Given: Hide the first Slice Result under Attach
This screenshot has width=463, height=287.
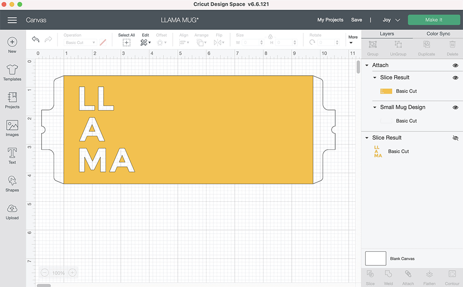Looking at the screenshot, I should (455, 78).
